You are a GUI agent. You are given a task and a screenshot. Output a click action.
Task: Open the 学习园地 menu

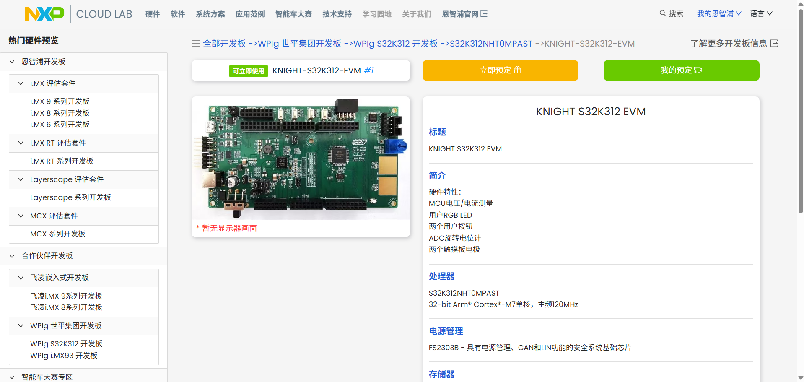[x=377, y=14]
